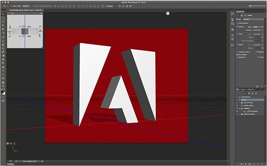Uncheck the Surface checkbox
Screen dimensions: 267x166
point(237,27)
